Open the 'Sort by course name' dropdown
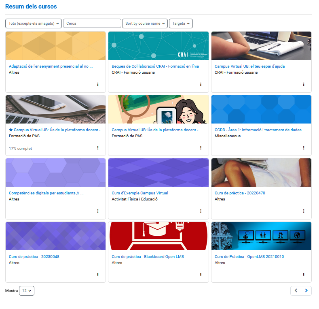Image resolution: width=319 pixels, height=309 pixels. [x=145, y=23]
